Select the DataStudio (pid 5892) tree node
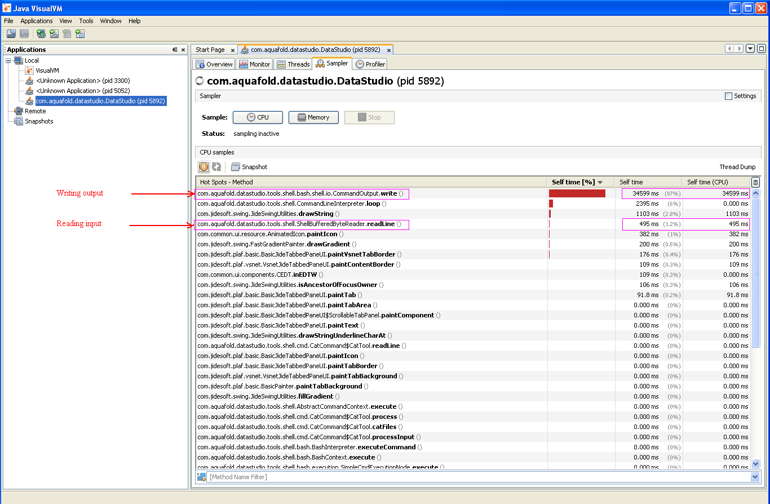This screenshot has width=770, height=504. coord(100,101)
